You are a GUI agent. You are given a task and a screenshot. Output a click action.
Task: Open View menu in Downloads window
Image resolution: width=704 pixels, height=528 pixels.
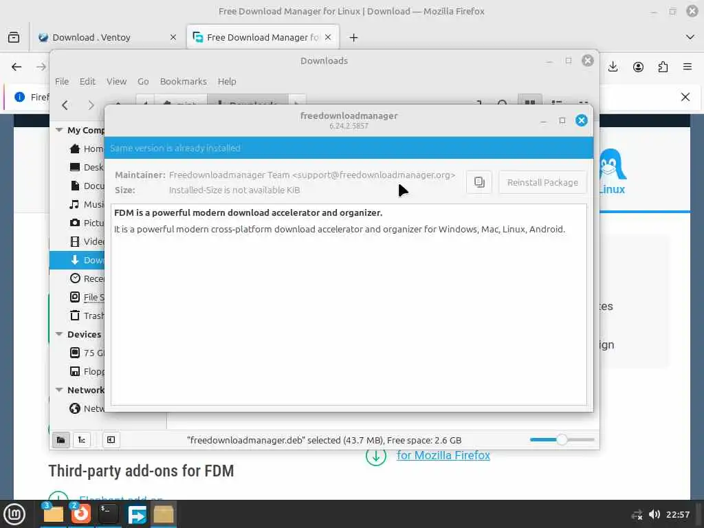click(116, 81)
